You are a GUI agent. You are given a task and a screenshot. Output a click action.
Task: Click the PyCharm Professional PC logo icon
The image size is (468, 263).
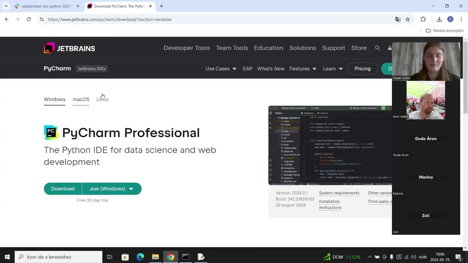pyautogui.click(x=51, y=133)
